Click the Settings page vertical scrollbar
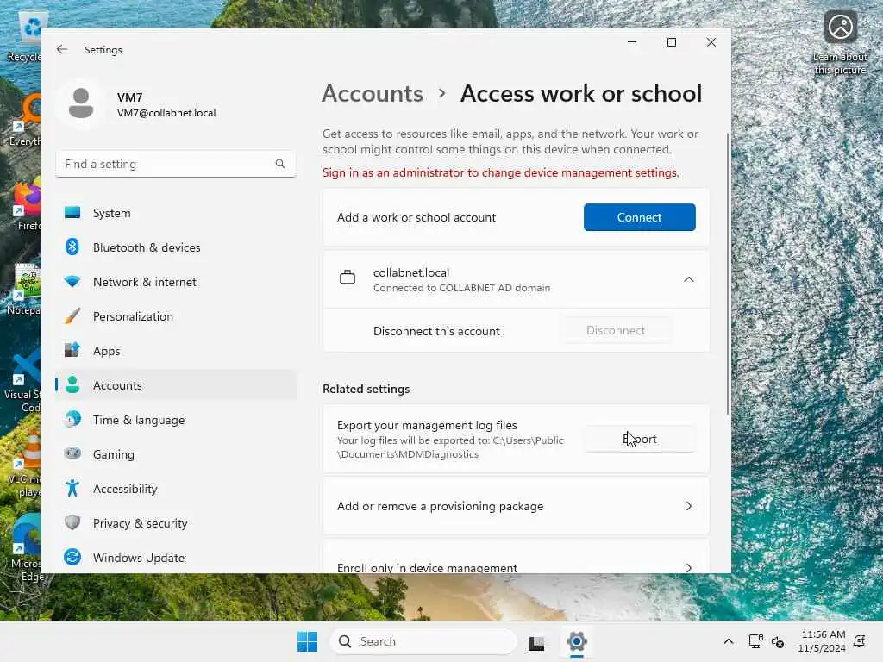The height and width of the screenshot is (662, 883). tap(728, 275)
